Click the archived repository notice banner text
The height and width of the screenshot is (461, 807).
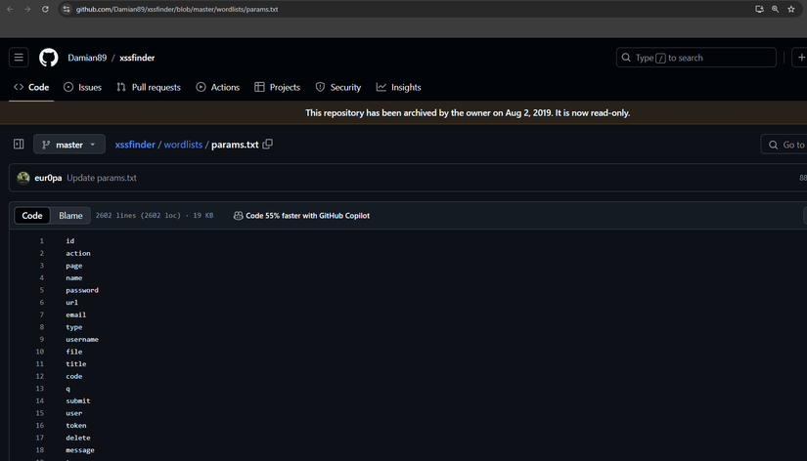[468, 113]
